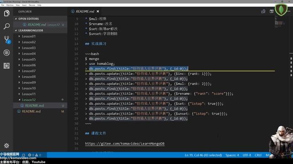Expand the Lesson10 folder
This screenshot has width=293, height=164.
pyautogui.click(x=28, y=88)
